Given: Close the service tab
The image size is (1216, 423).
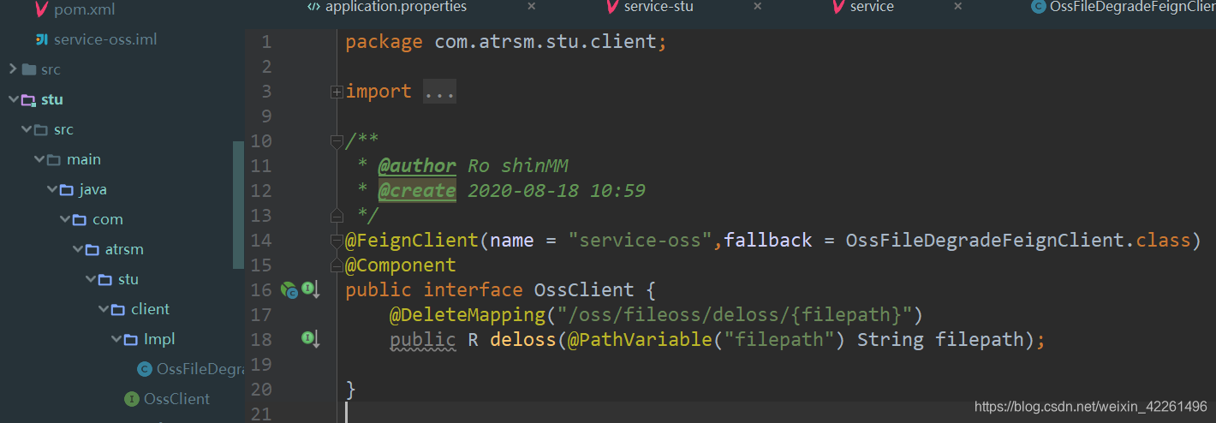Looking at the screenshot, I should 959,7.
